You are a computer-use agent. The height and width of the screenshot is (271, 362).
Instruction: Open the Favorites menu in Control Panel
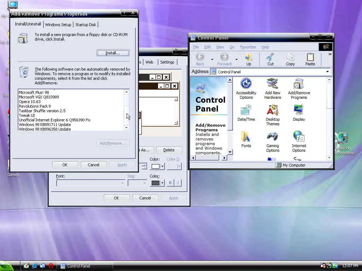tap(248, 47)
